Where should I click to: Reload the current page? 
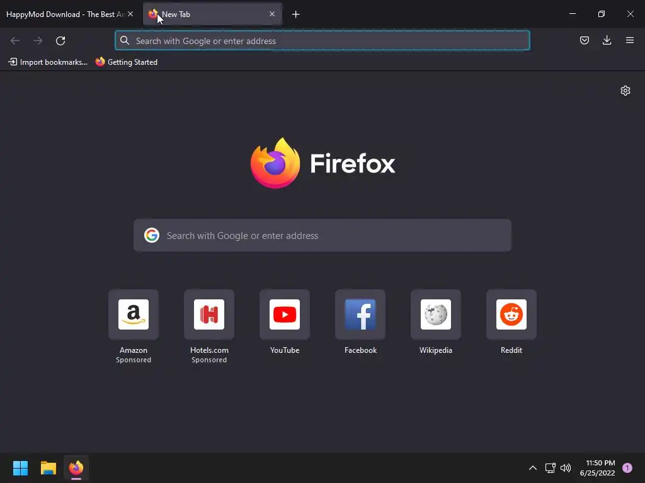click(x=60, y=41)
